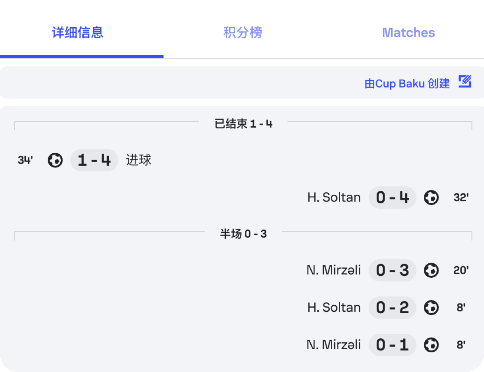Click the soccer ball icon at 34'
This screenshot has width=484, height=372.
55,160
